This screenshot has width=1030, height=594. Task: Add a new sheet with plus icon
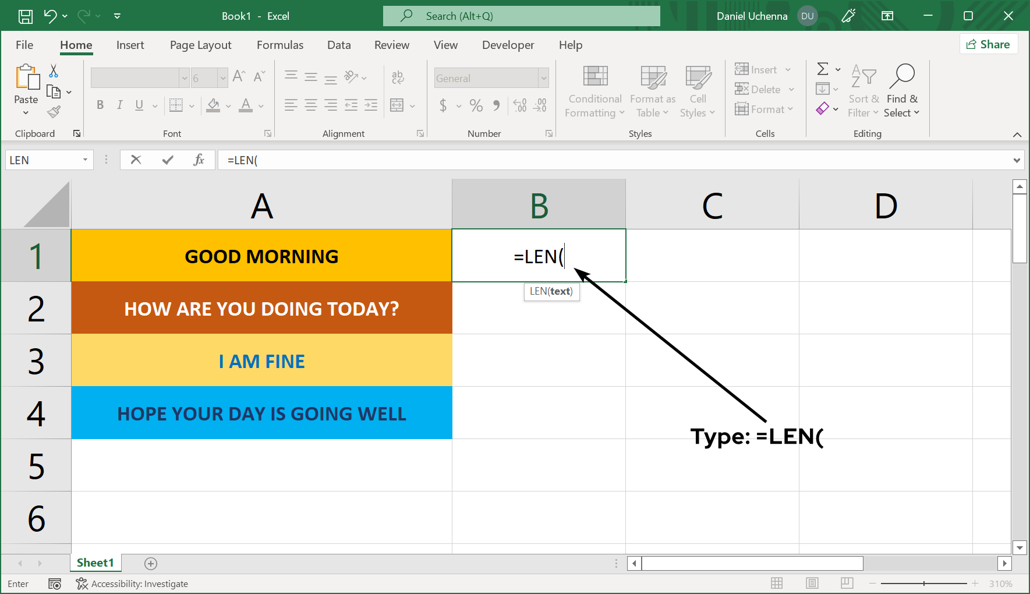click(151, 563)
